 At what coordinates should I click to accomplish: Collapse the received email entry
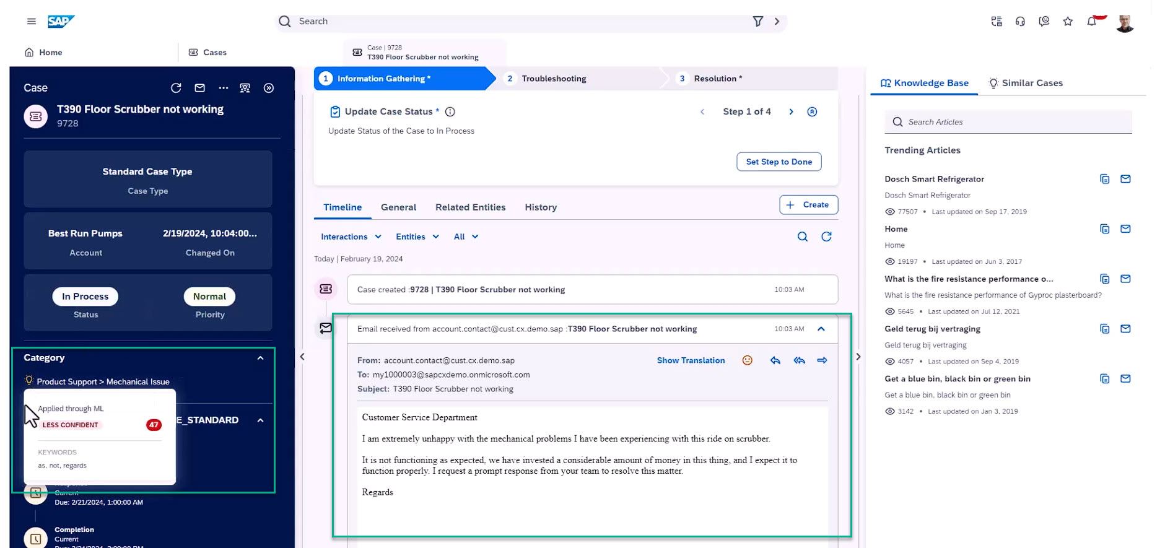(x=821, y=329)
